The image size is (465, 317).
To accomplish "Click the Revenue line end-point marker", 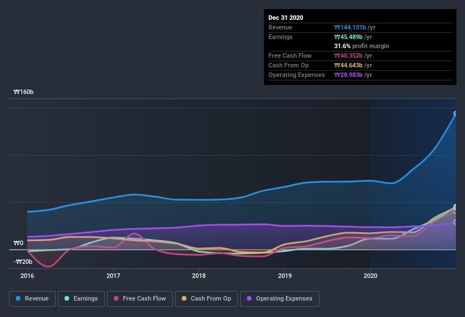I will 455,114.
